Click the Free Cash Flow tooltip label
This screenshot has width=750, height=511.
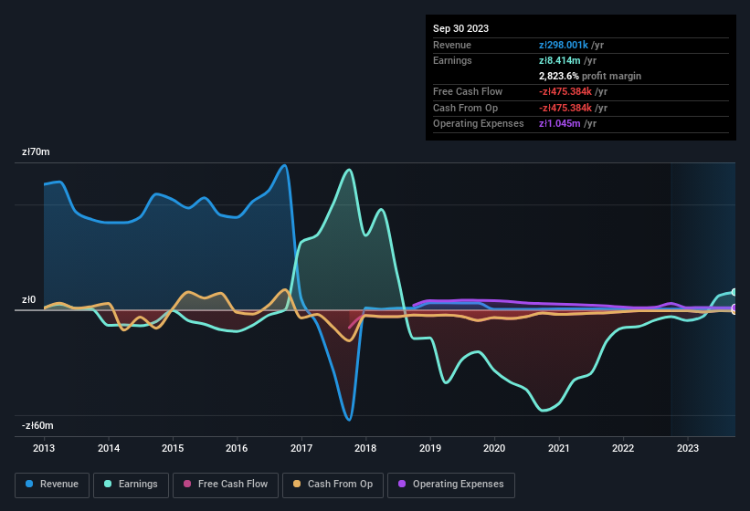[468, 91]
